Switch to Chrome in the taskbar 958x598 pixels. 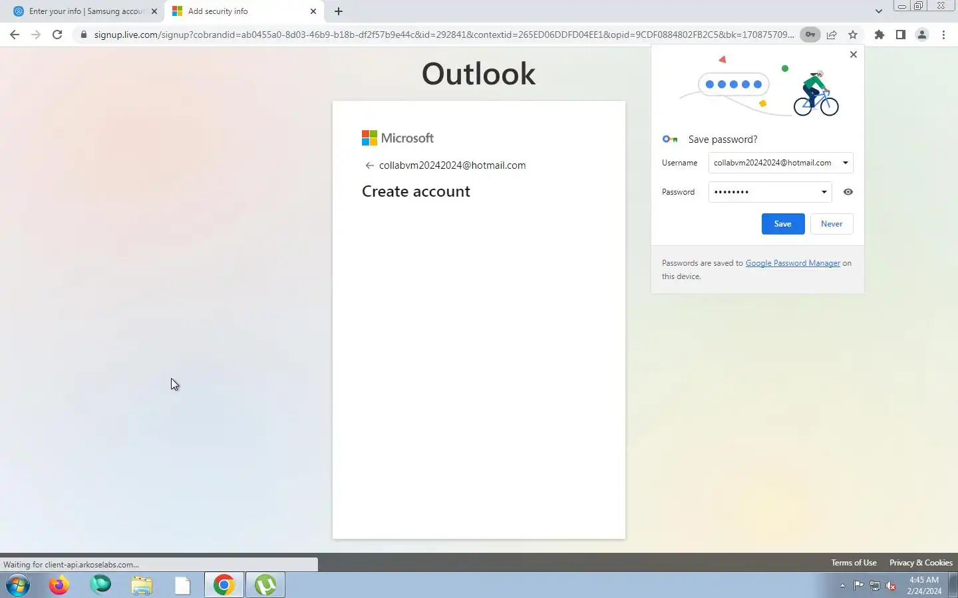point(224,585)
